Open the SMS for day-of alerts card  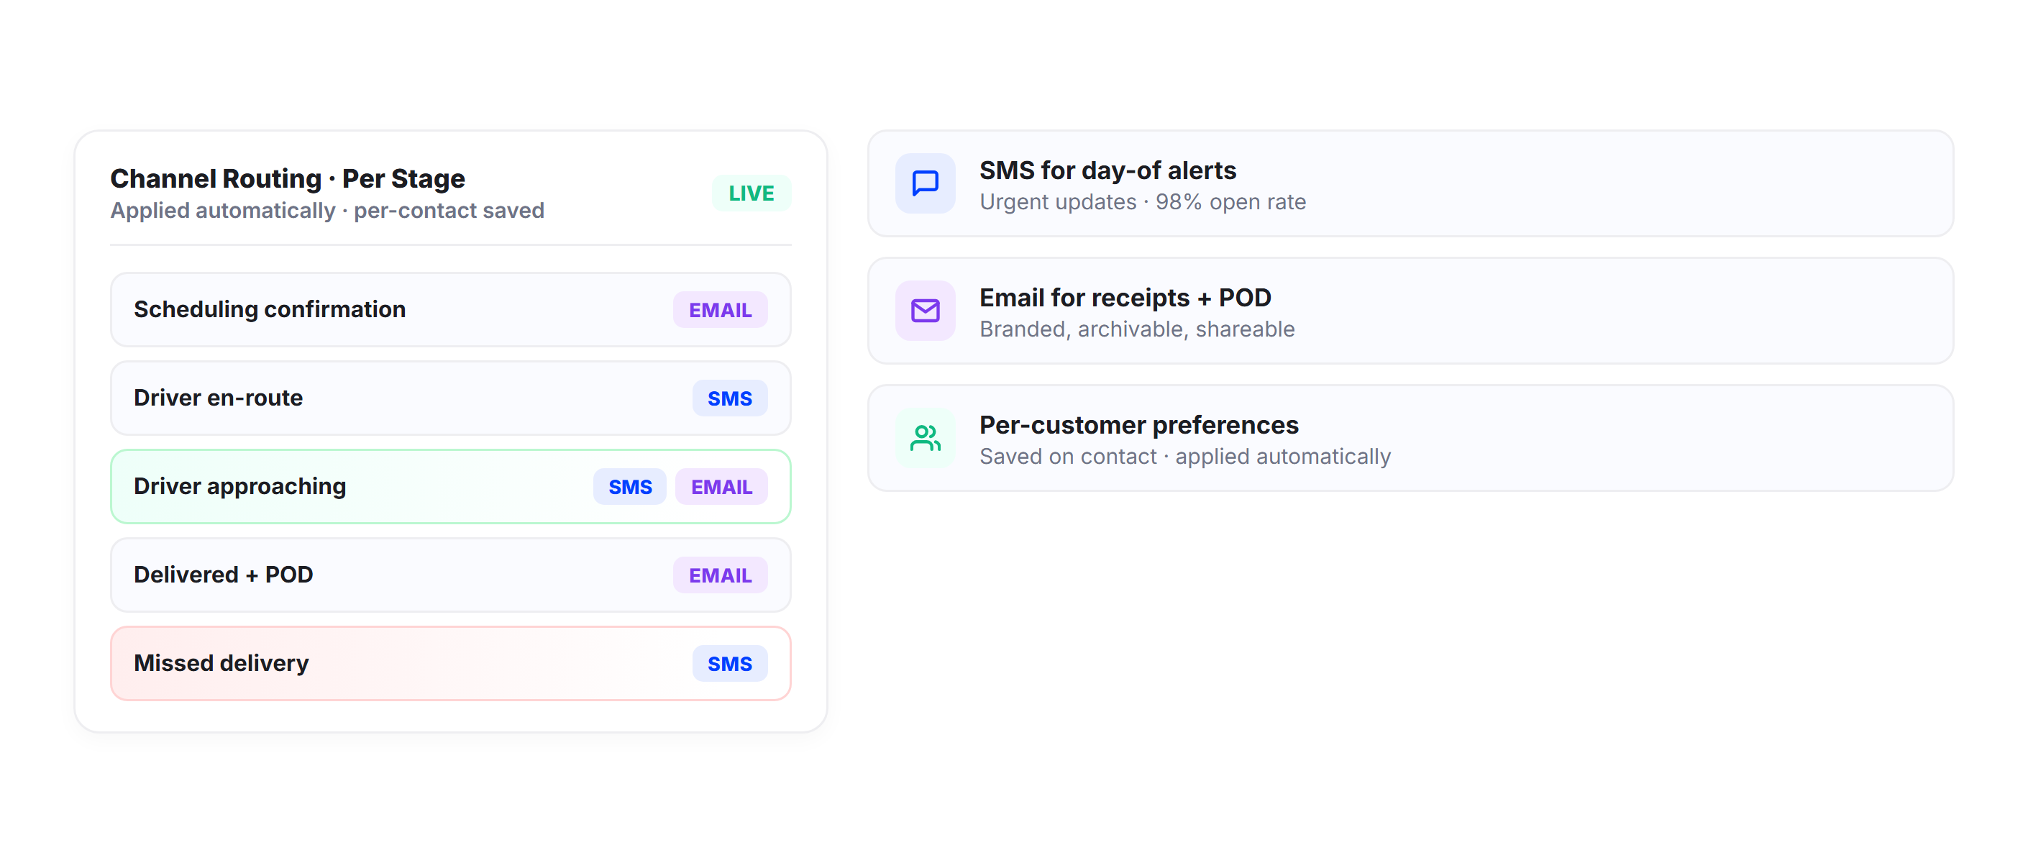pos(1410,183)
